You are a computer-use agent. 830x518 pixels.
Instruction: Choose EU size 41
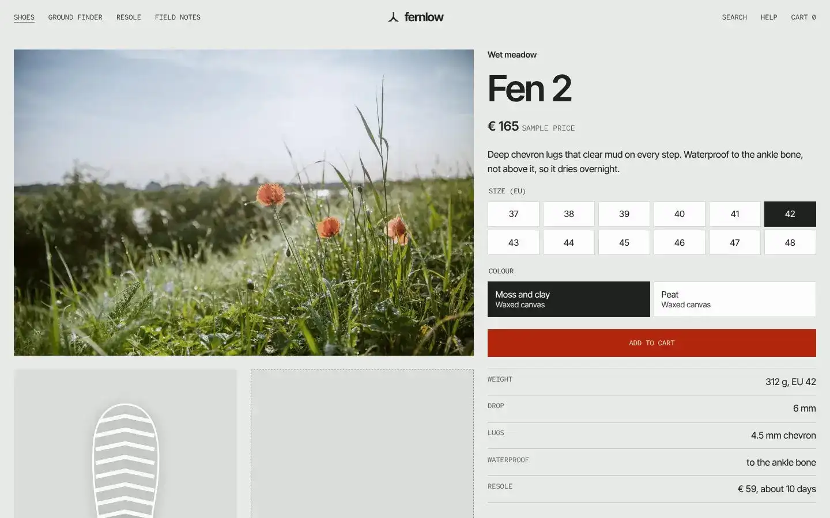pos(735,214)
